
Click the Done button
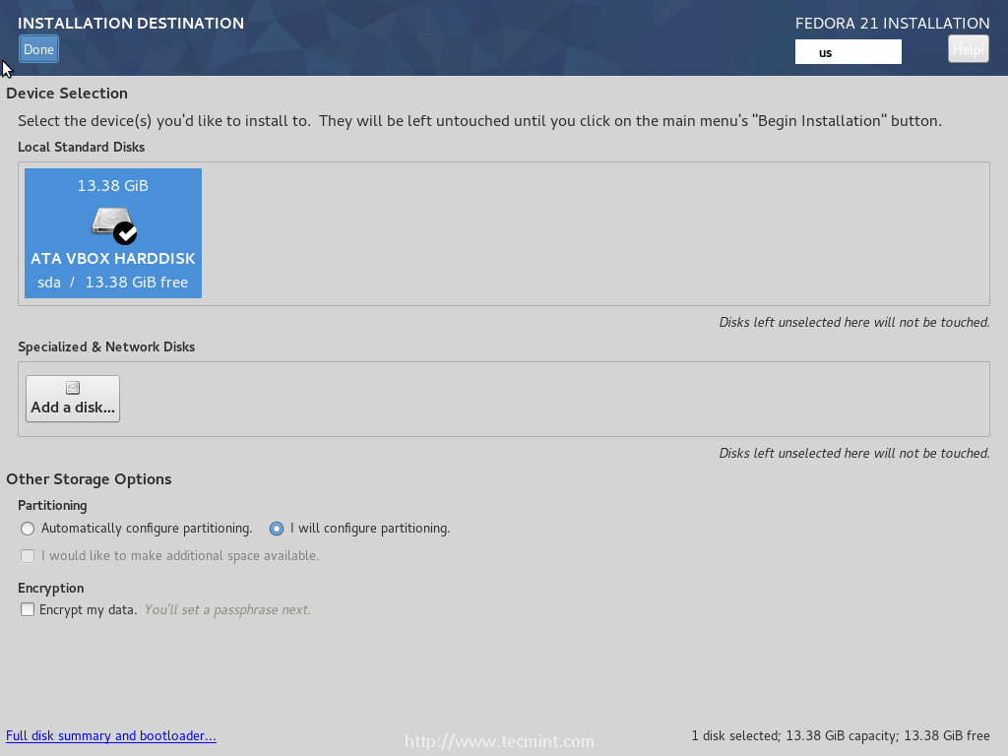[x=38, y=49]
